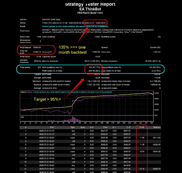Click the "Order" column header
182x173 pixels.
click(83, 127)
